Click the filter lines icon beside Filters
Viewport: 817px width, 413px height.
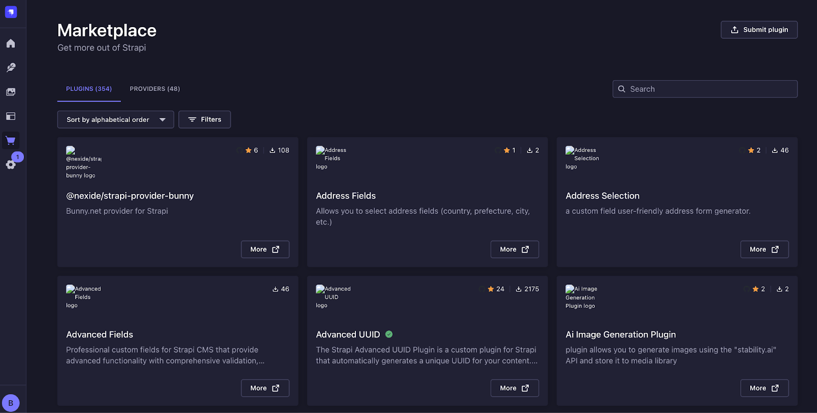click(x=192, y=119)
